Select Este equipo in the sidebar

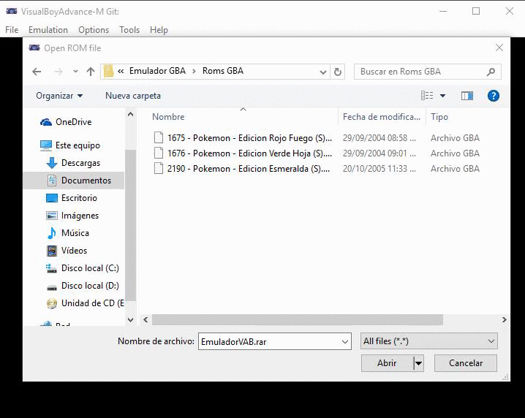tap(78, 145)
